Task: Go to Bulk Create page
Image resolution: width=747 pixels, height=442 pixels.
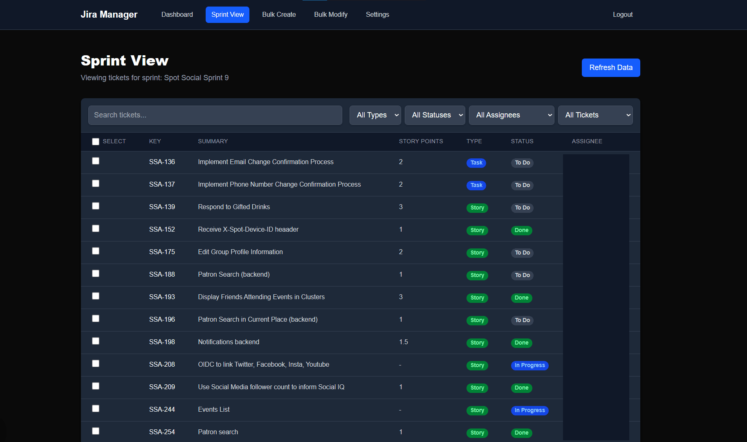Action: pyautogui.click(x=279, y=15)
